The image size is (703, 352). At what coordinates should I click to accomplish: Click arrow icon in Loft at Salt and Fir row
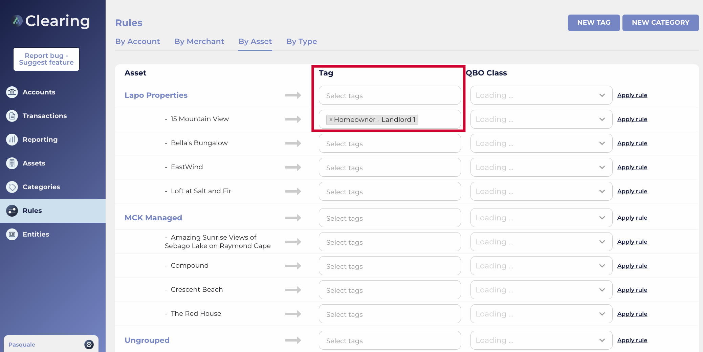pos(293,192)
